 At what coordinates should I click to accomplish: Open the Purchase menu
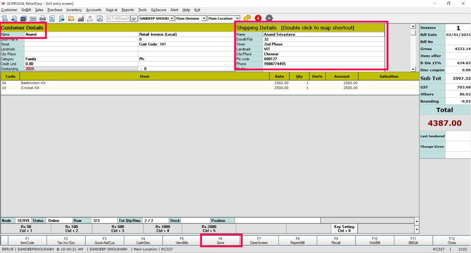55,10
